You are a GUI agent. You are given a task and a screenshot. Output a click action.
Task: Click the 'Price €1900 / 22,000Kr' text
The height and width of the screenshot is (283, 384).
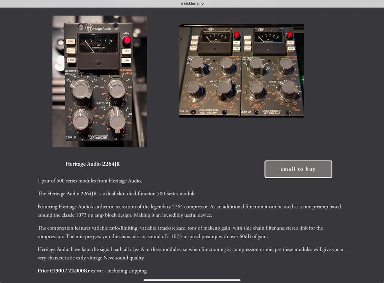tap(64, 271)
